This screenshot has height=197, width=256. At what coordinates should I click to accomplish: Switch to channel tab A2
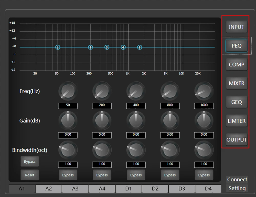48,189
